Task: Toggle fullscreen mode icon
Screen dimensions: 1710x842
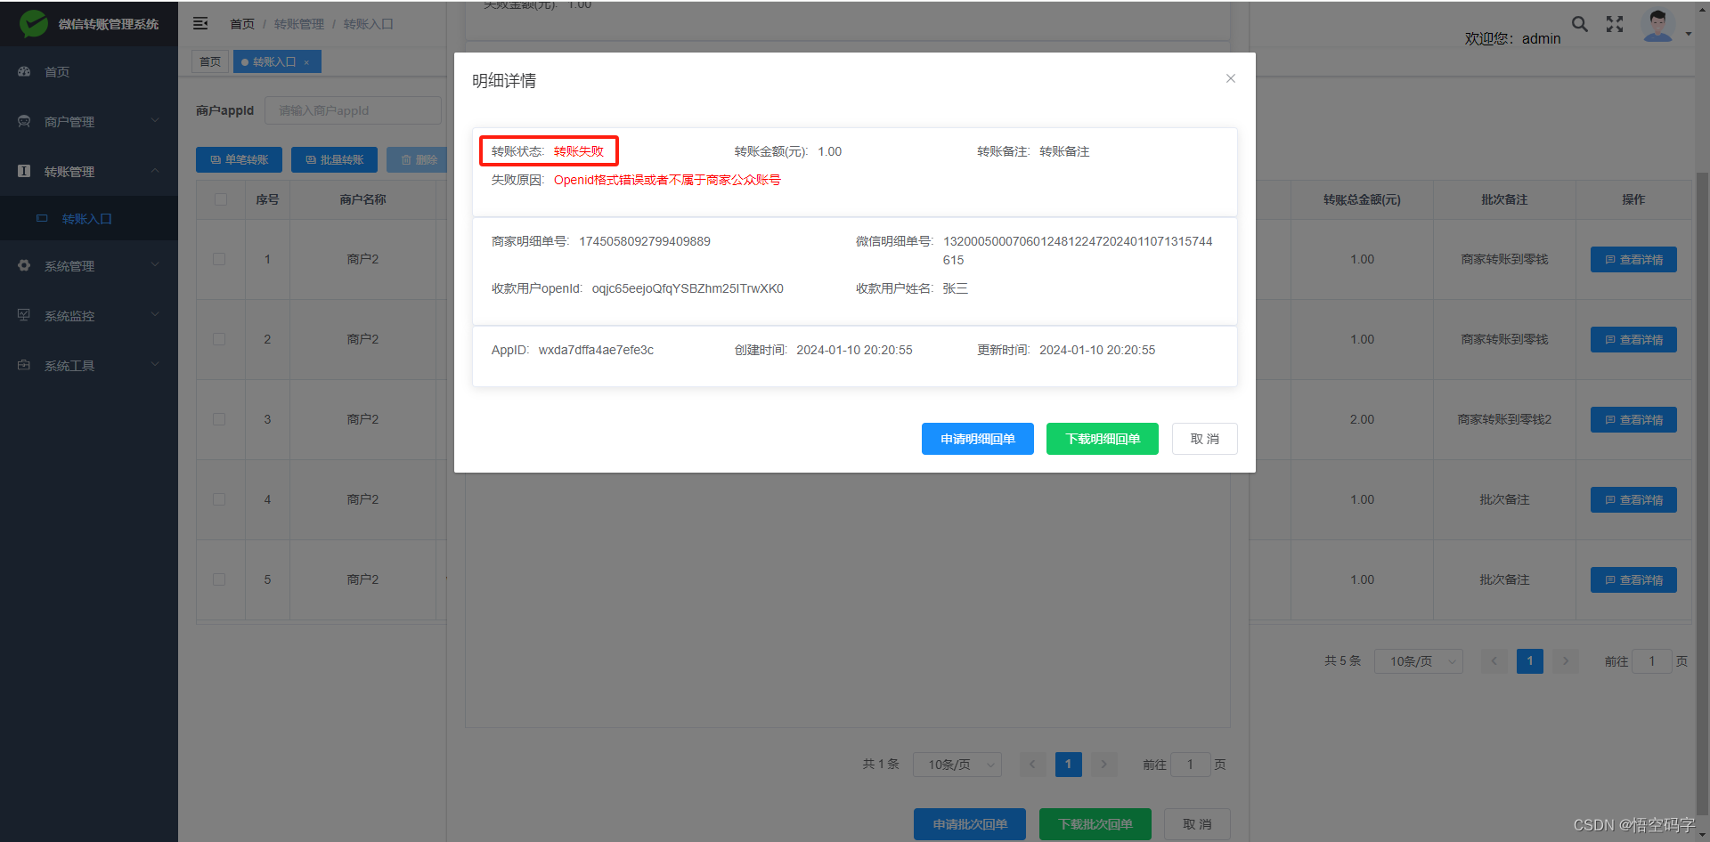Action: (x=1615, y=24)
